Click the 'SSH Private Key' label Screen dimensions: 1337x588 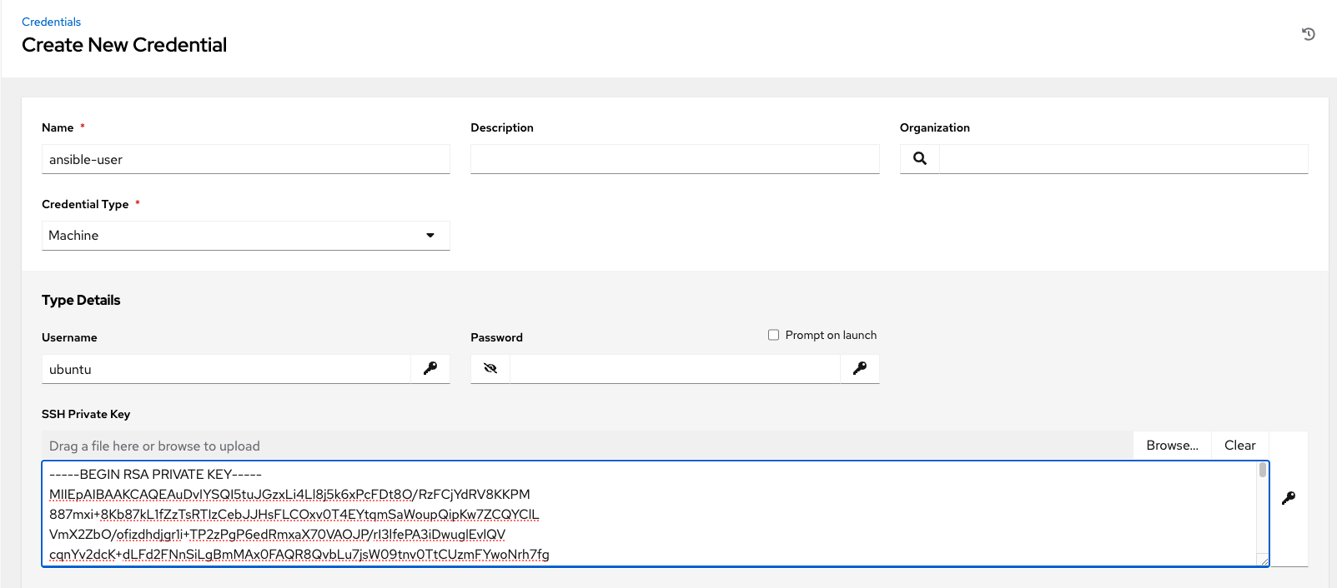point(86,414)
